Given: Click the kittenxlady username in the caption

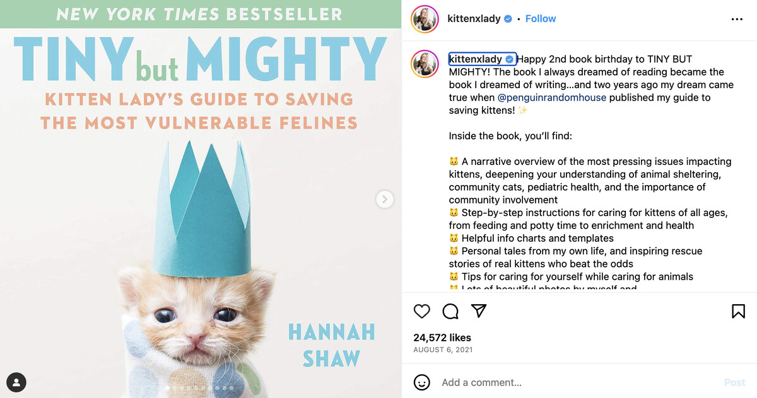Looking at the screenshot, I should pos(476,59).
